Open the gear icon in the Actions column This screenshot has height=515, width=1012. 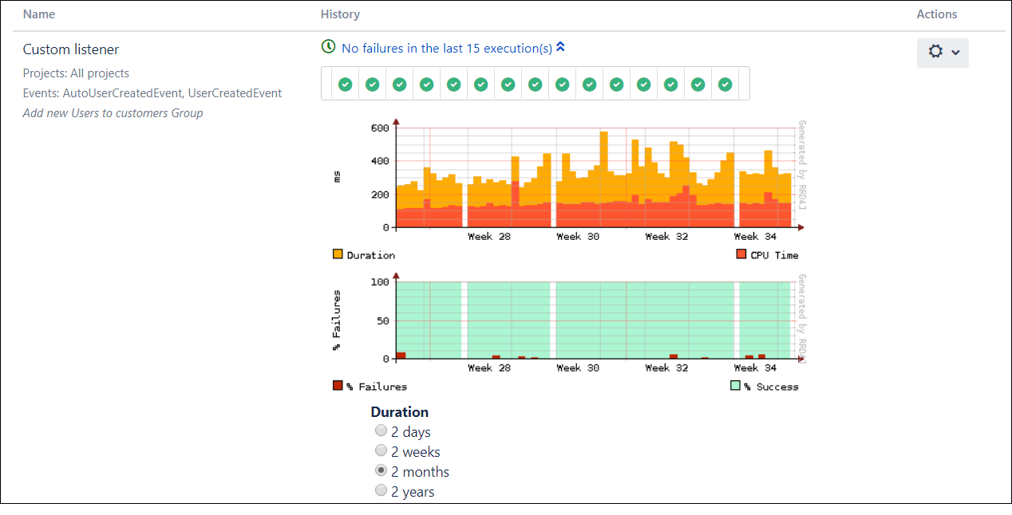935,51
